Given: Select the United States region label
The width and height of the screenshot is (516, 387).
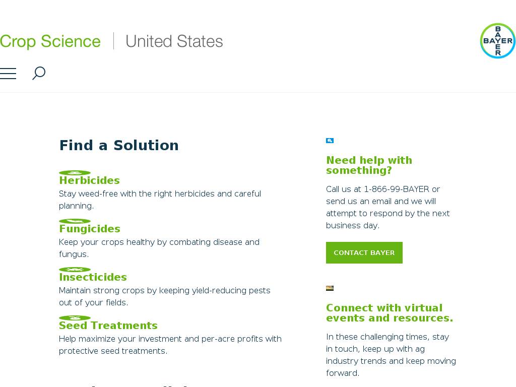Looking at the screenshot, I should pos(174,41).
